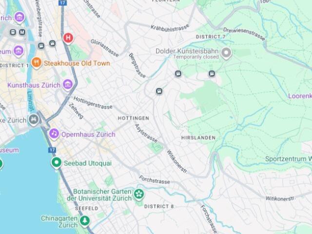Click tram stop icon left of hospital marker

pos(53,43)
